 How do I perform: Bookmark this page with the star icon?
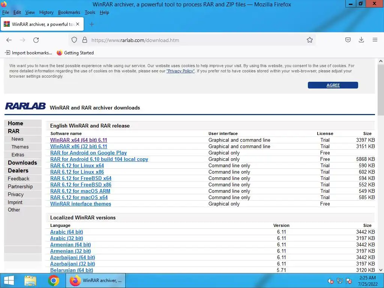[x=309, y=40]
